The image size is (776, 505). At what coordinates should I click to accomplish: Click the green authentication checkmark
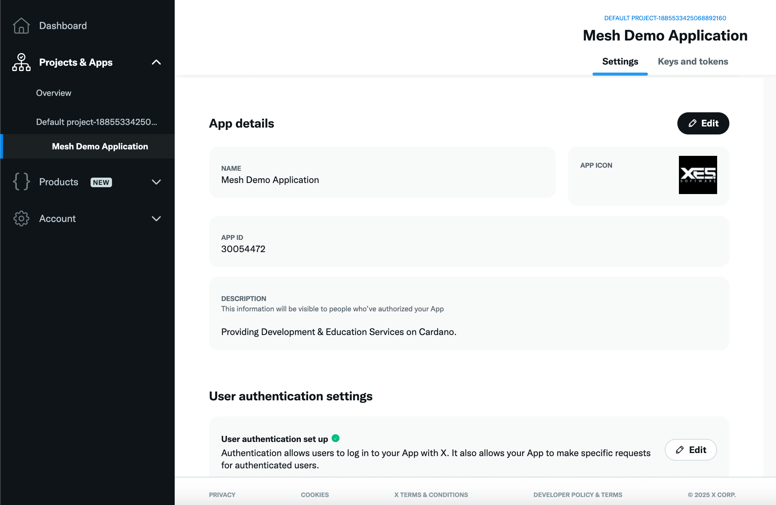tap(335, 439)
